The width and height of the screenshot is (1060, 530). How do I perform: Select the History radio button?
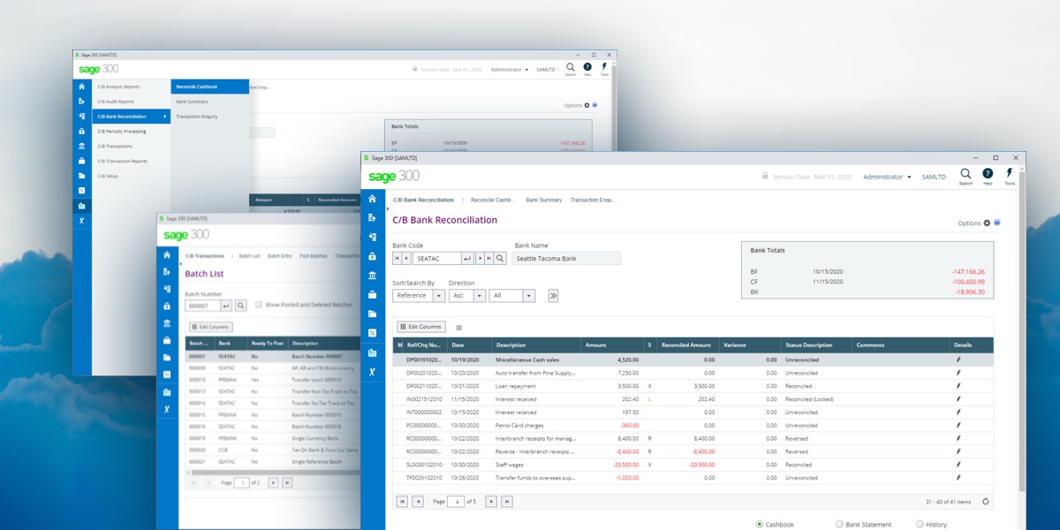tap(920, 525)
